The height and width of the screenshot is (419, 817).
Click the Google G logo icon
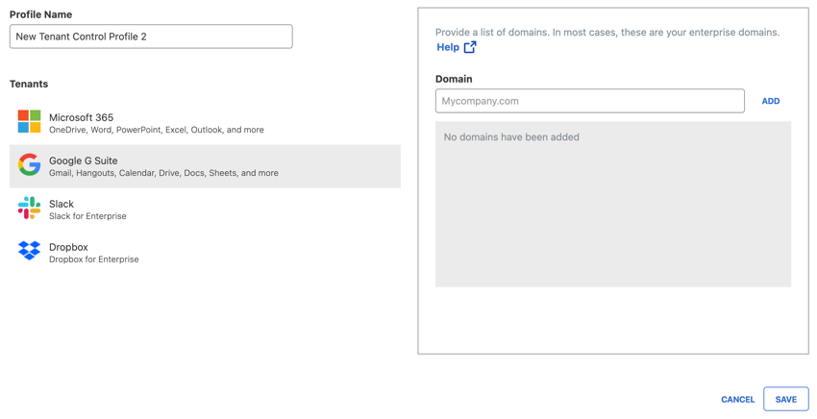click(29, 164)
